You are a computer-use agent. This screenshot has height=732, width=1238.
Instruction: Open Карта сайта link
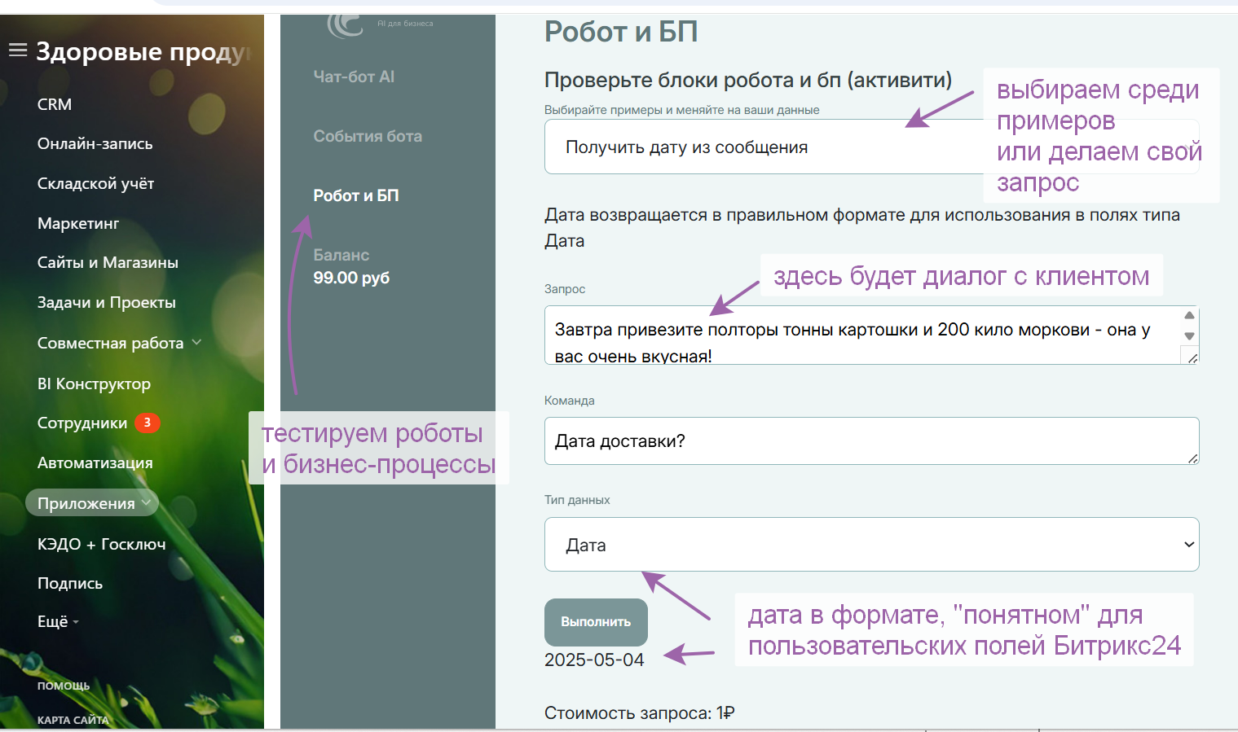(x=71, y=720)
